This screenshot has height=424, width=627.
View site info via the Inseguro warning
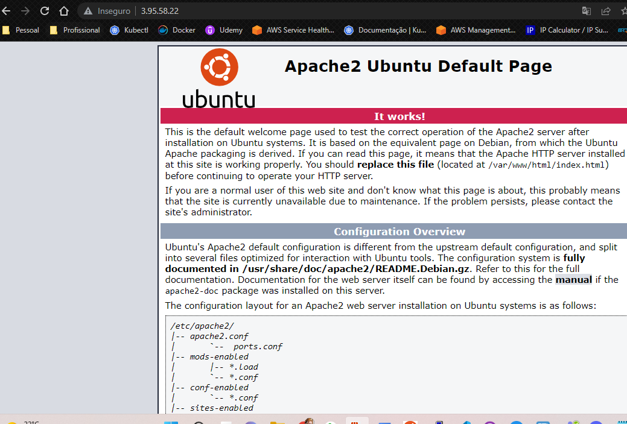(x=107, y=11)
